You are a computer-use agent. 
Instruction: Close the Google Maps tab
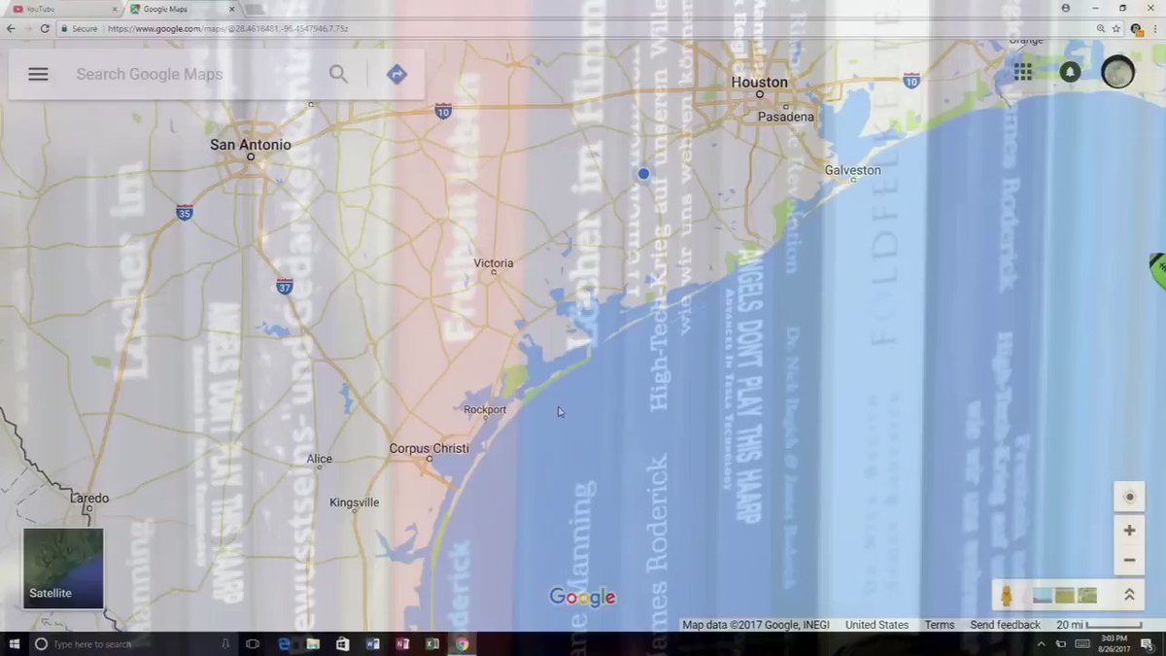tap(230, 9)
